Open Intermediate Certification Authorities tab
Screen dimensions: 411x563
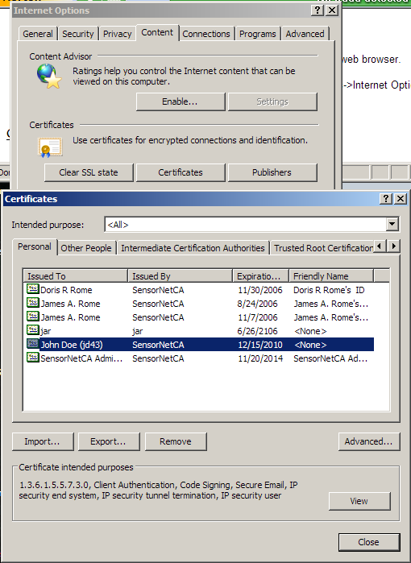click(x=193, y=248)
